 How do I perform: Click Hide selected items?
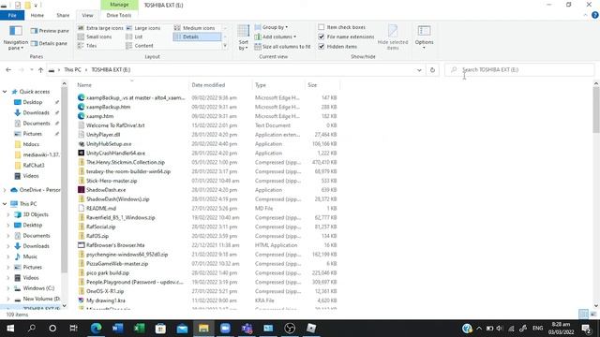click(393, 37)
